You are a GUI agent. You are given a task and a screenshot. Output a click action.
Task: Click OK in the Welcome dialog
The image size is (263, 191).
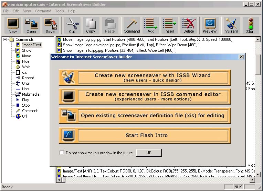point(149,153)
